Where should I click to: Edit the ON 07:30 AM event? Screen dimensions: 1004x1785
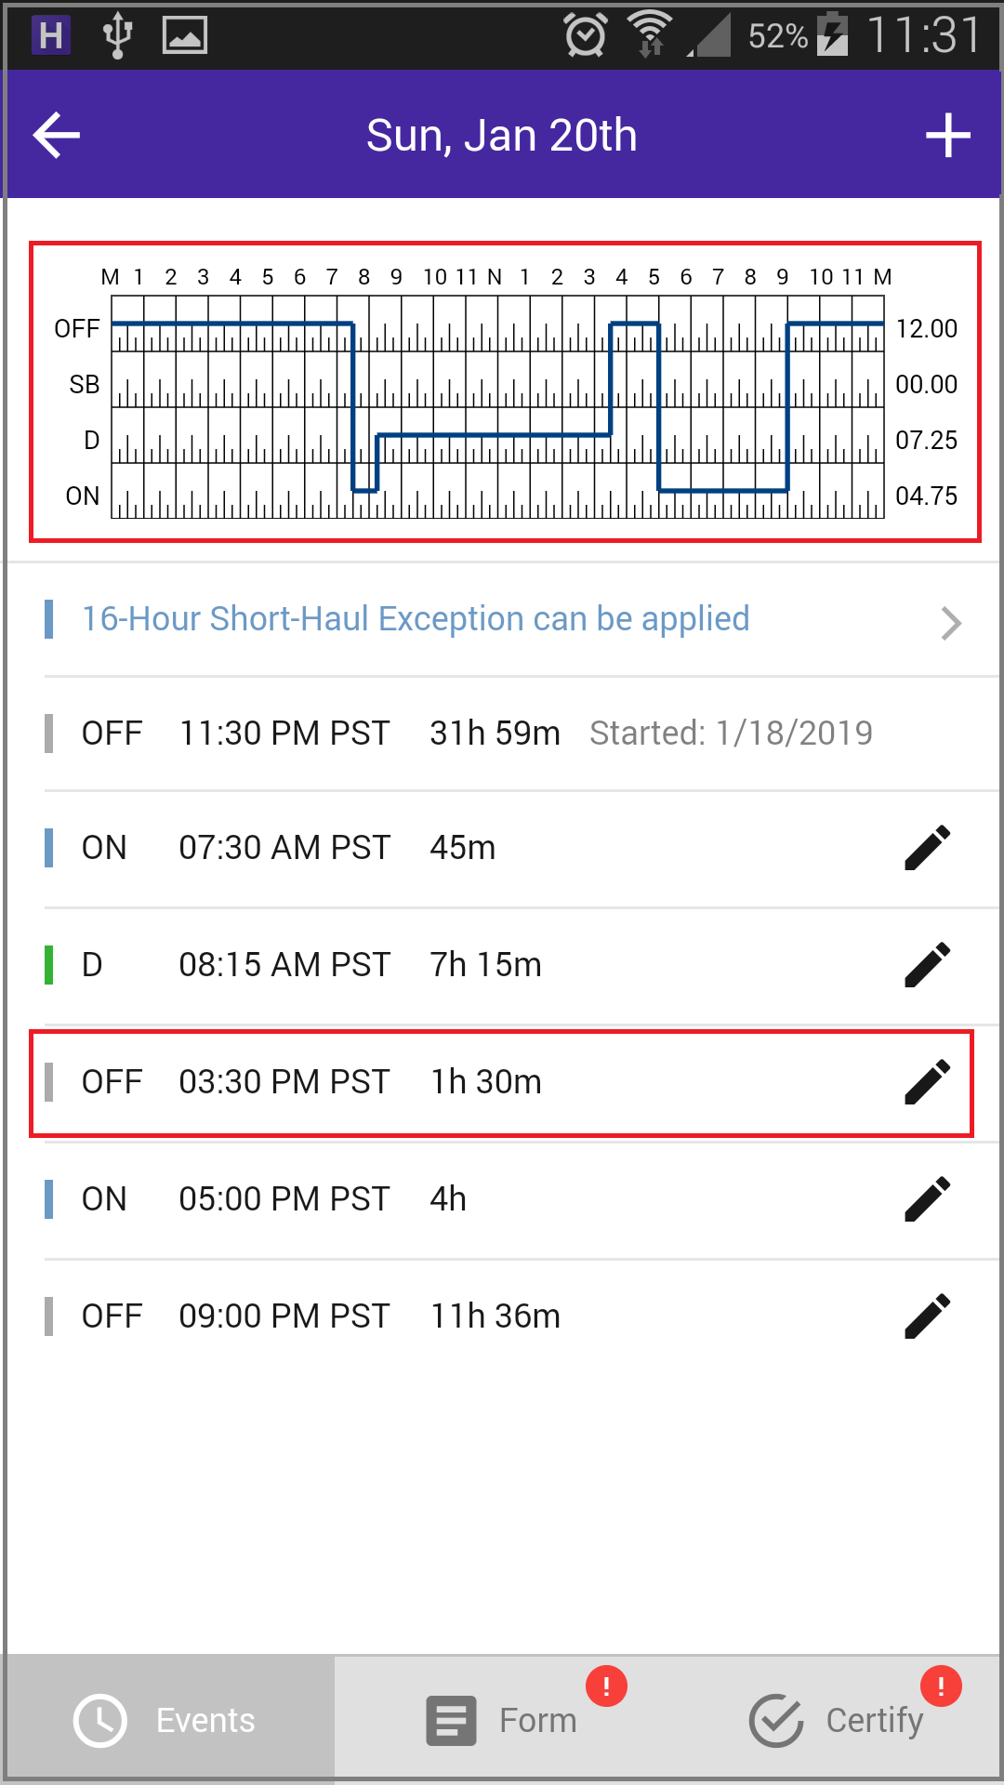(x=928, y=848)
